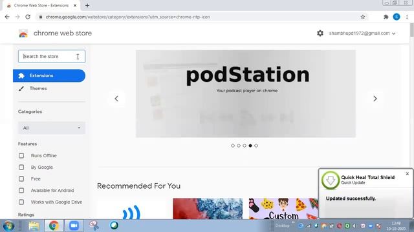Focus the browser address bar
414x232 pixels.
(202, 17)
